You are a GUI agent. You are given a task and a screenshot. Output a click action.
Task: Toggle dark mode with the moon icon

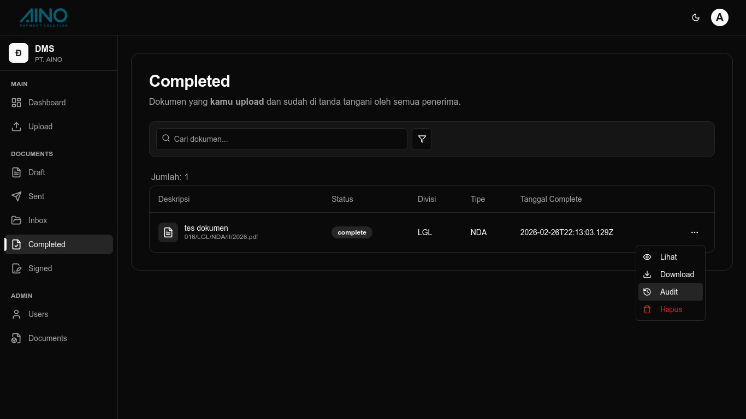pyautogui.click(x=696, y=17)
